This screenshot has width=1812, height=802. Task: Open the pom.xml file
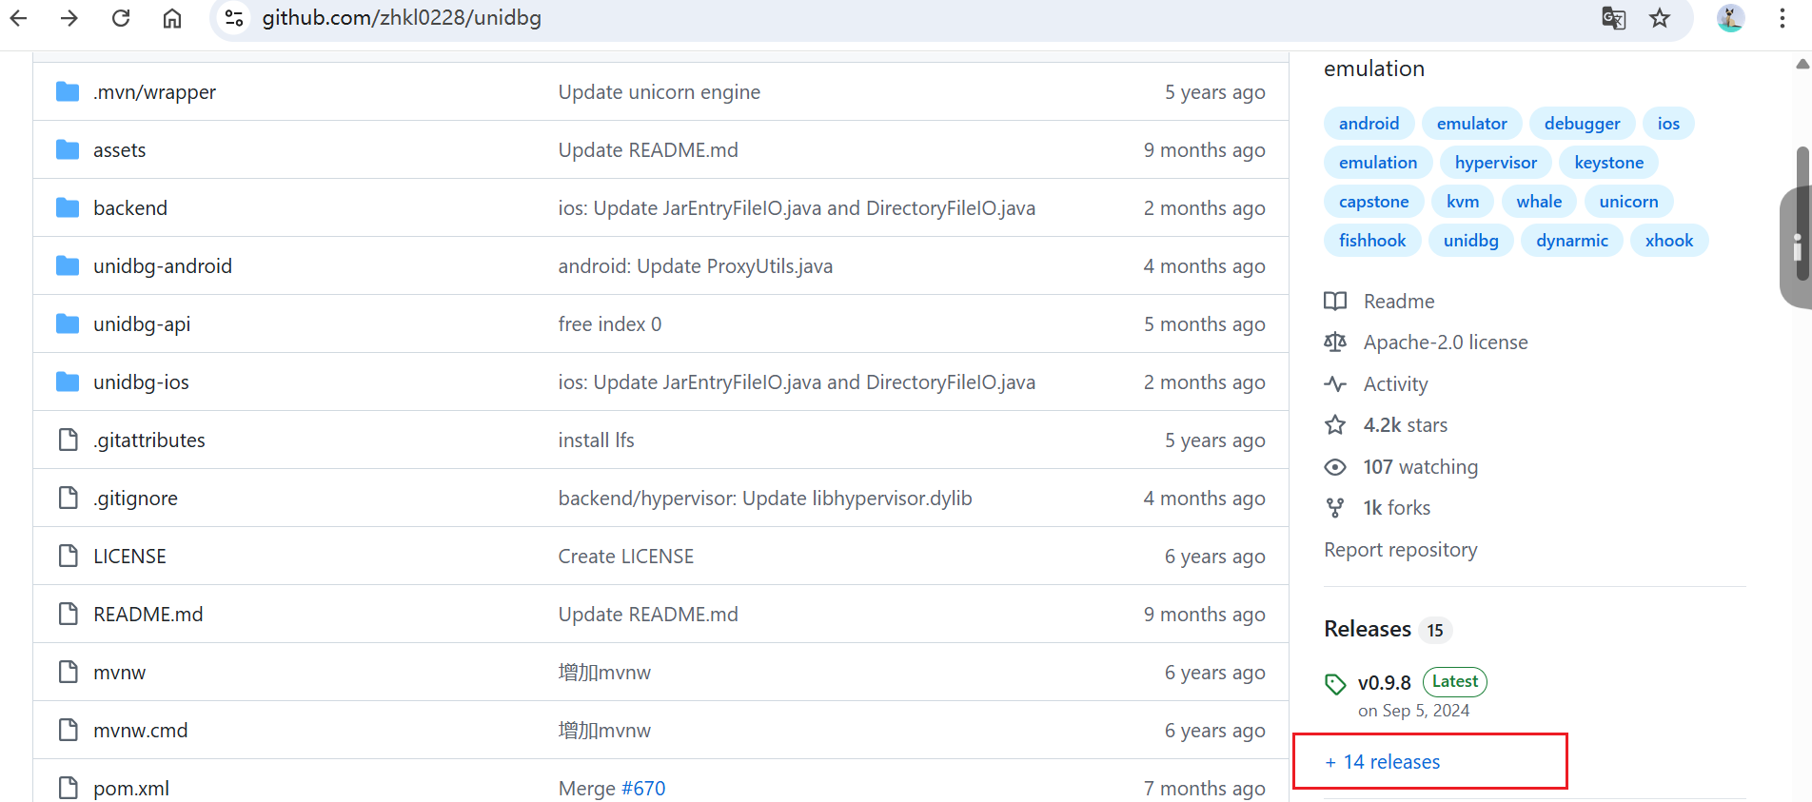131,789
